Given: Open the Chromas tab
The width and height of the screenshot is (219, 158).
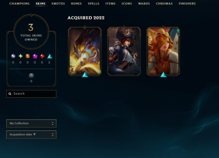Looking at the screenshot, I should tap(164, 3).
